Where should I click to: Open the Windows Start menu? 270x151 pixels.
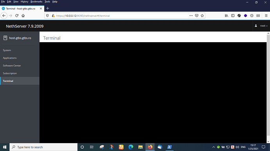click(5, 147)
